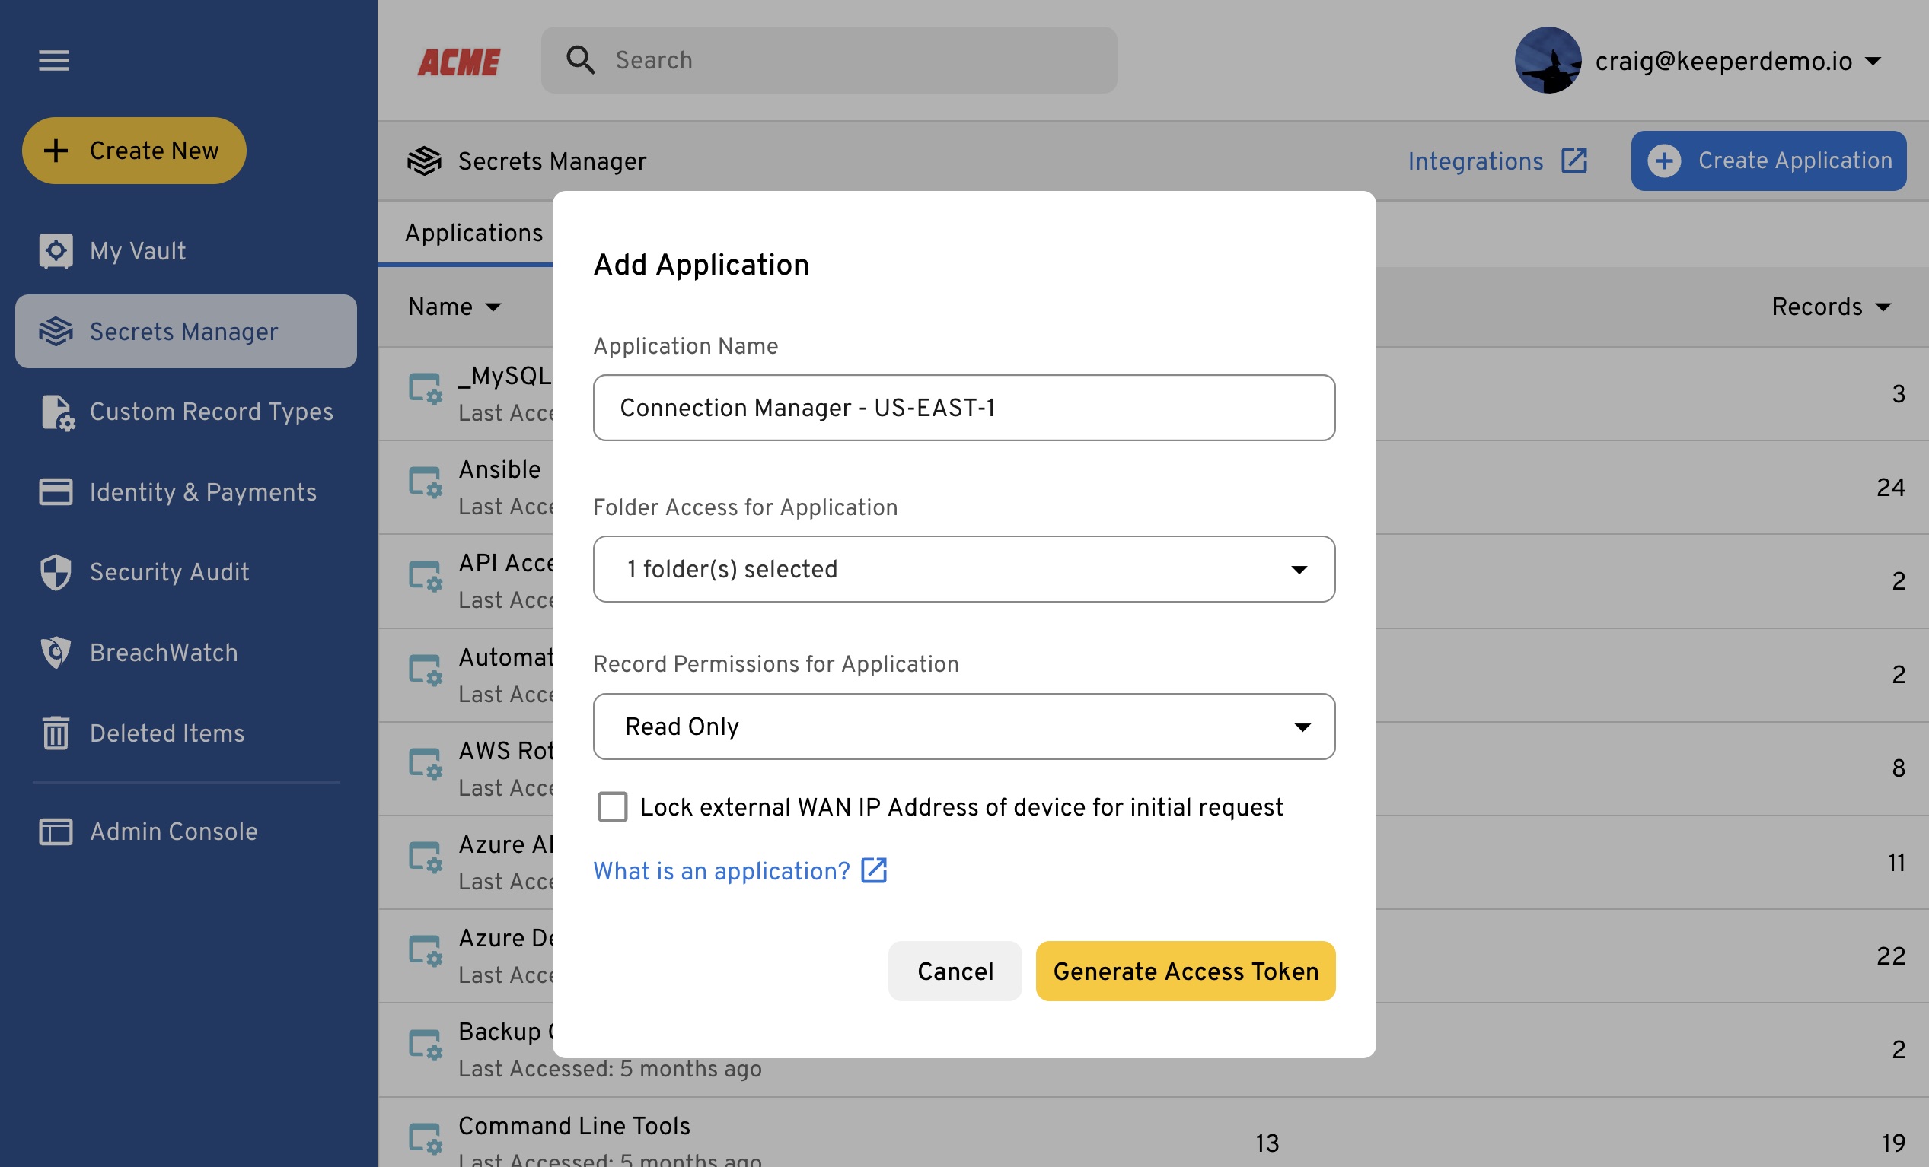Select Secrets Manager in sidebar
This screenshot has width=1929, height=1167.
click(186, 332)
